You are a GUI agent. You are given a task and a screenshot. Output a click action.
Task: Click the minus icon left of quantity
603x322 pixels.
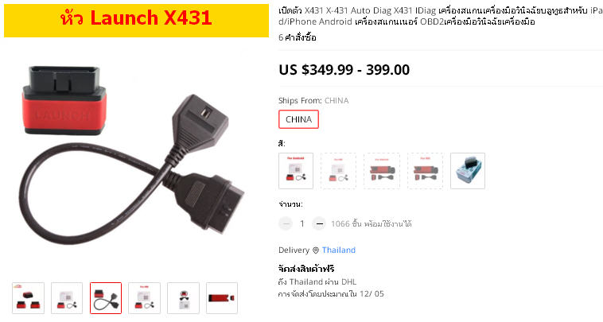(286, 223)
